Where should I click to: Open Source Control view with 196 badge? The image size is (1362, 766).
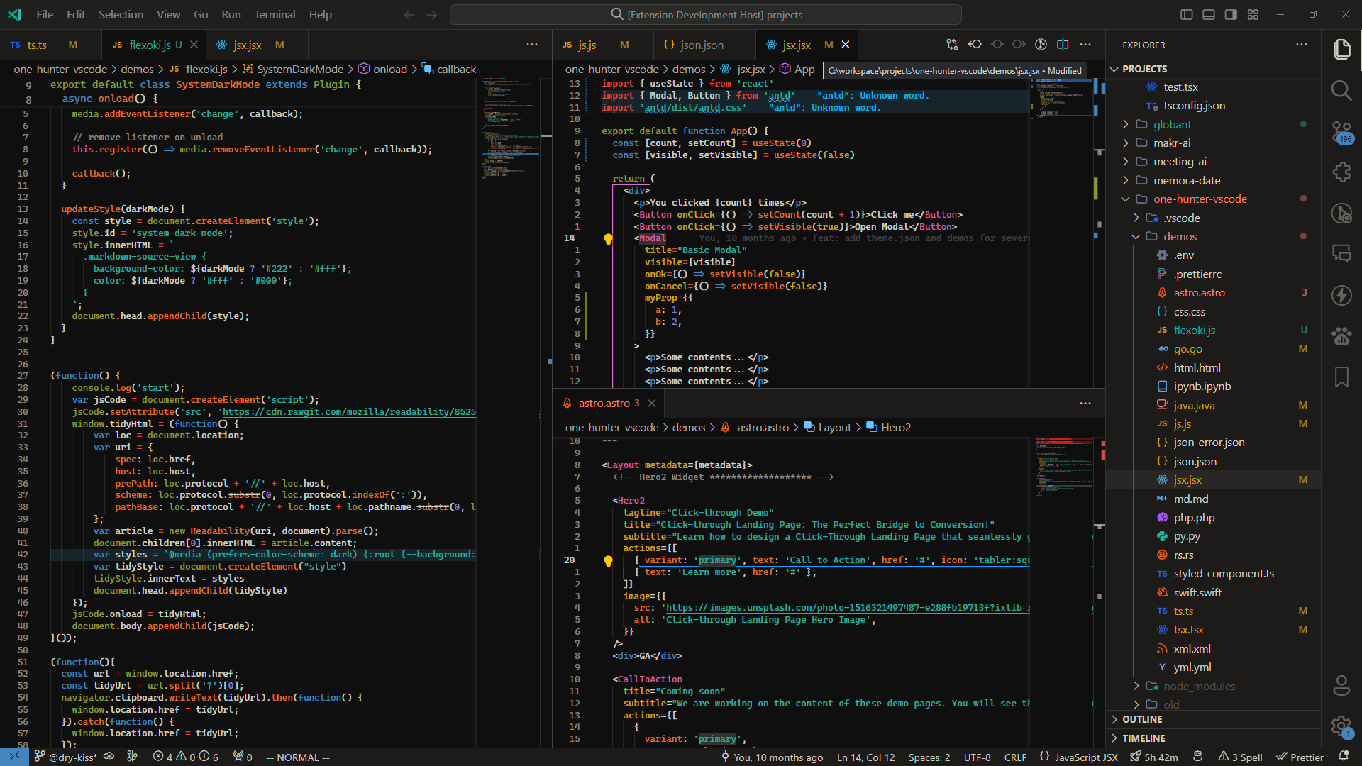[x=1341, y=131]
